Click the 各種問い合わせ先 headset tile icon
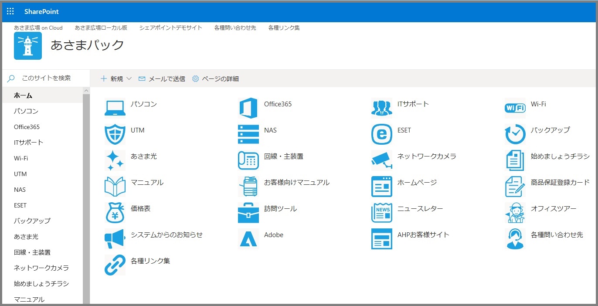This screenshot has width=598, height=306. (x=515, y=239)
